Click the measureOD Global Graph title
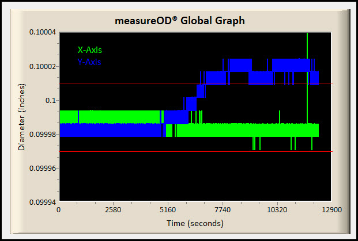The image size is (358, 241). point(180,21)
